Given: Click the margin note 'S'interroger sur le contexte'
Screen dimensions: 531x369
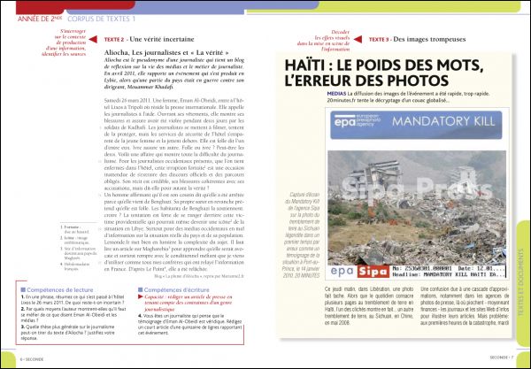Looking at the screenshot, I should click(65, 42).
